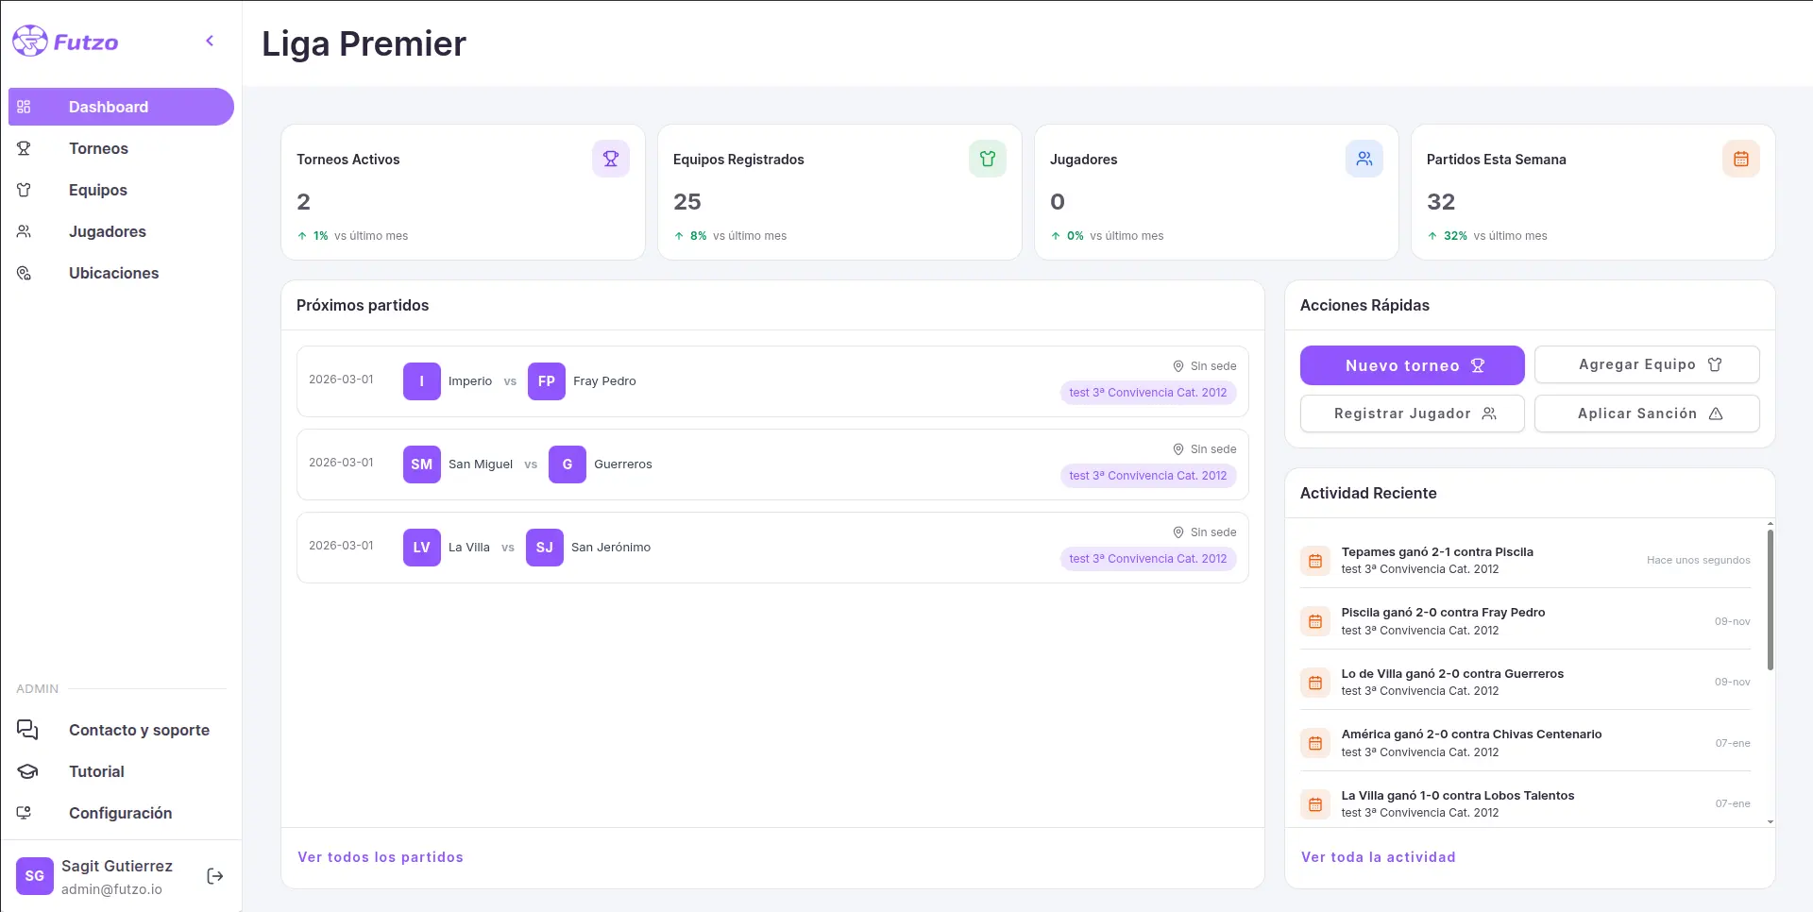Collapse the sidebar with the chevron arrow

click(x=210, y=41)
